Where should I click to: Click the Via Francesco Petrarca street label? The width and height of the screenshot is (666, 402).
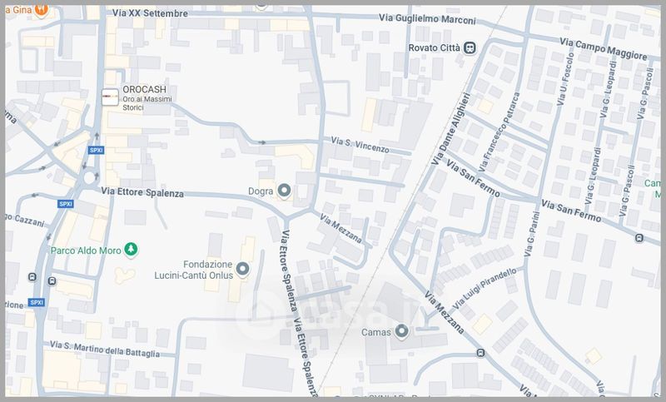[x=505, y=134]
